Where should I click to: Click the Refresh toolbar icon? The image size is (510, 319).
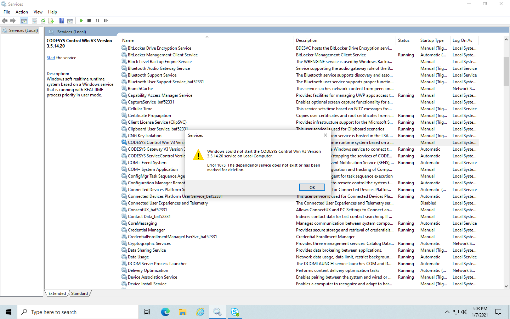[43, 21]
